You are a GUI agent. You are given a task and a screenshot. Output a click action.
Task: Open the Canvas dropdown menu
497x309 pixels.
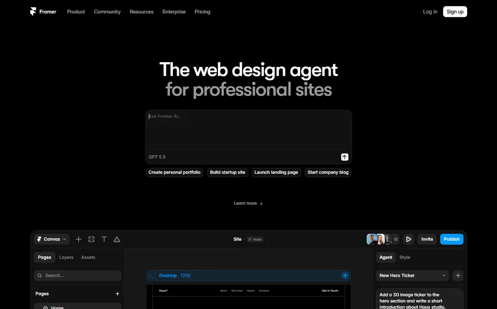pos(52,240)
